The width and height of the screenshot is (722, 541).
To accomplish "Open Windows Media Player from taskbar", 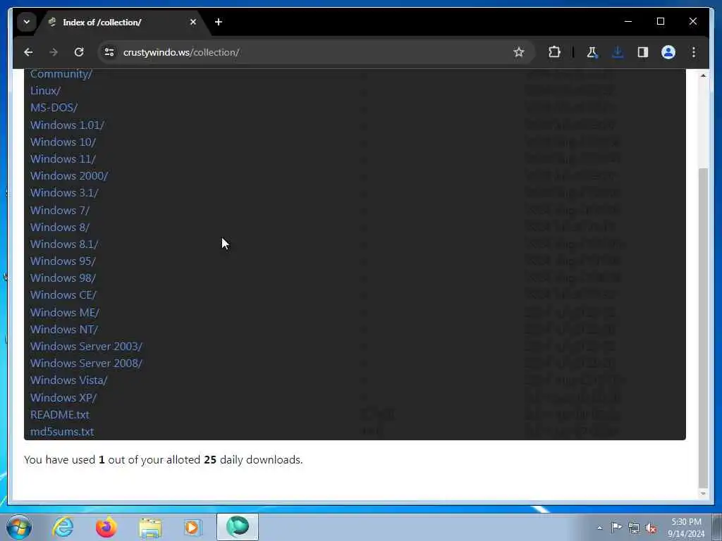I will [x=193, y=527].
